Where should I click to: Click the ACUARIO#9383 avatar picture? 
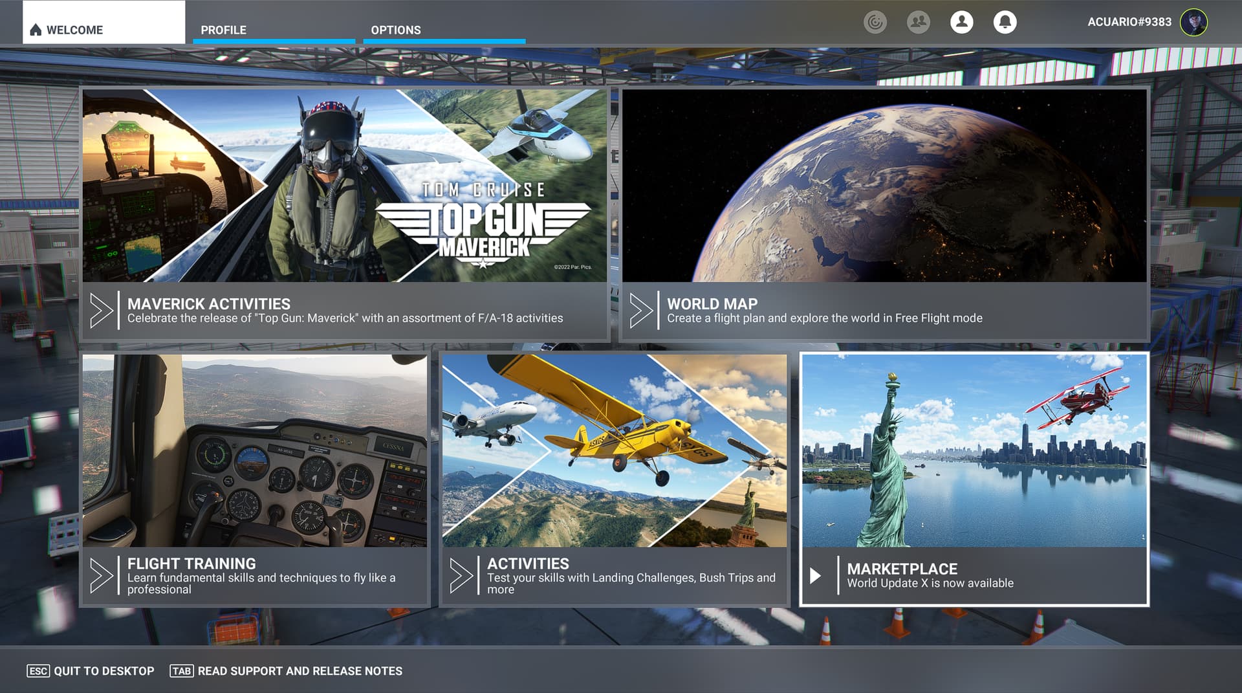1193,22
